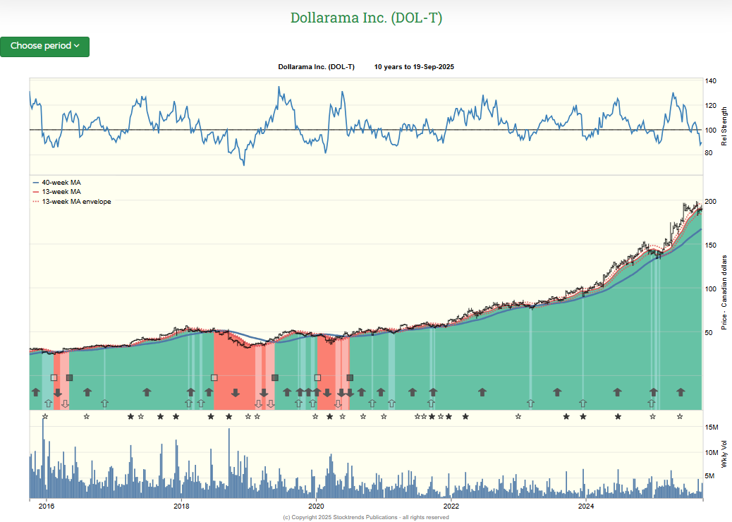Screen dimensions: 732x522
Task: Click the 10M weekly volume axis label
Action: click(712, 452)
